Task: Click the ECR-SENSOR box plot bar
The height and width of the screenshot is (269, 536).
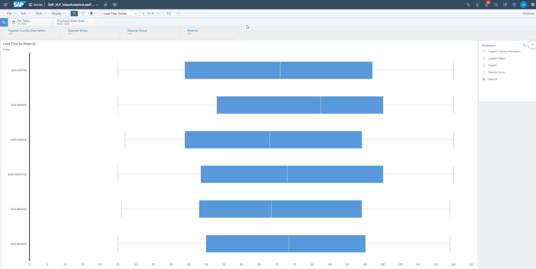Action: coord(286,244)
